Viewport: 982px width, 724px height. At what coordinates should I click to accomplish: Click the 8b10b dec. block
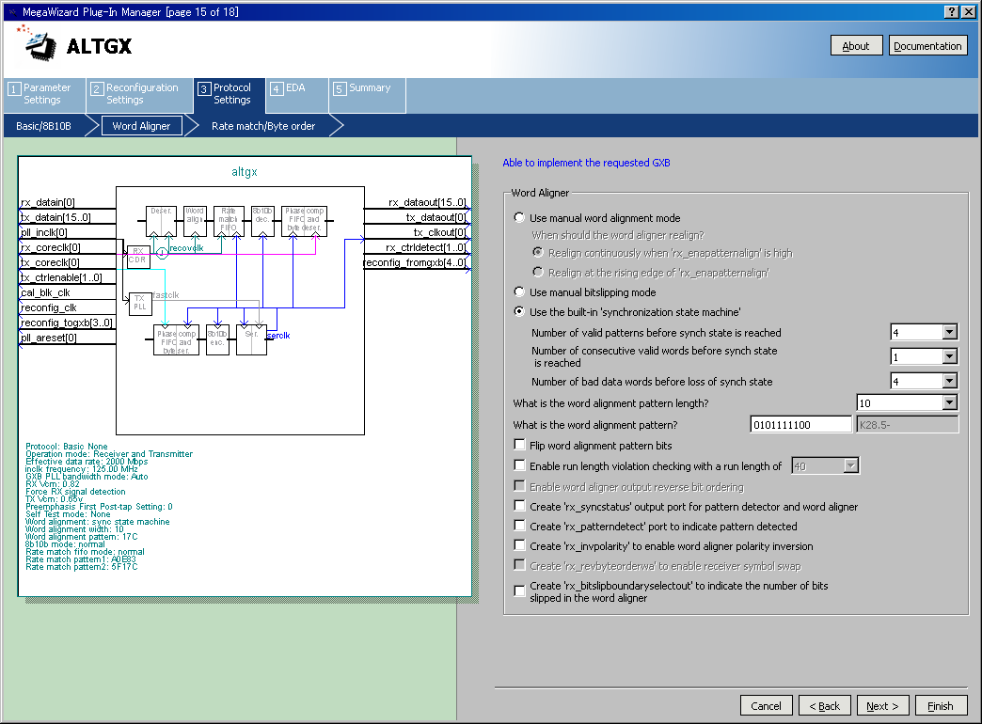point(262,221)
